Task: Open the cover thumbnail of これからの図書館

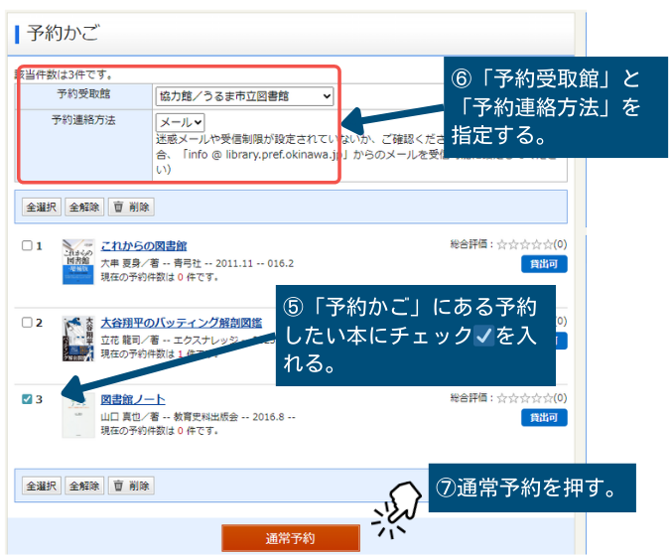Action: pos(77,262)
